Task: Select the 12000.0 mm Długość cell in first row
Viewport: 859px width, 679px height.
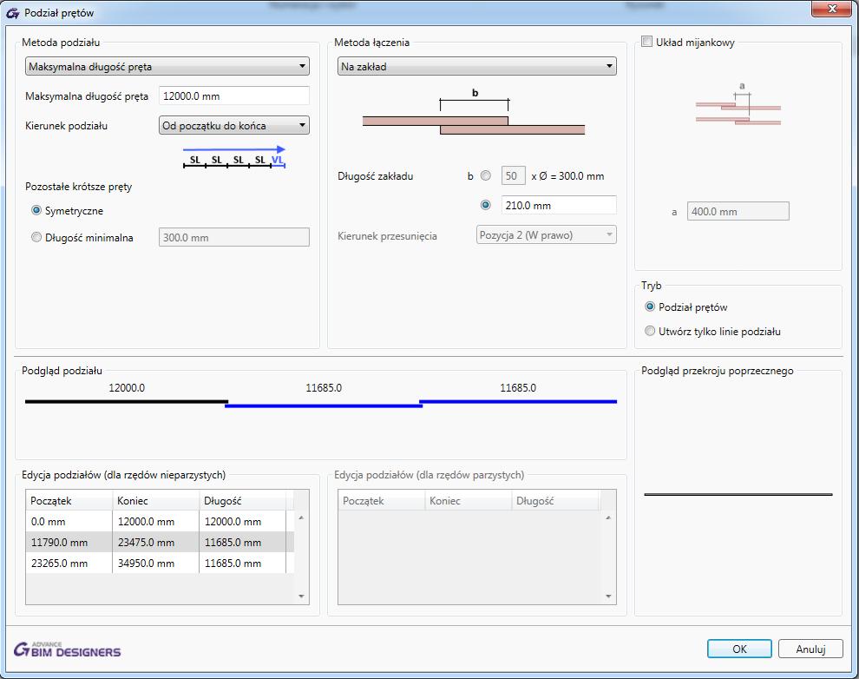Action: [x=242, y=521]
